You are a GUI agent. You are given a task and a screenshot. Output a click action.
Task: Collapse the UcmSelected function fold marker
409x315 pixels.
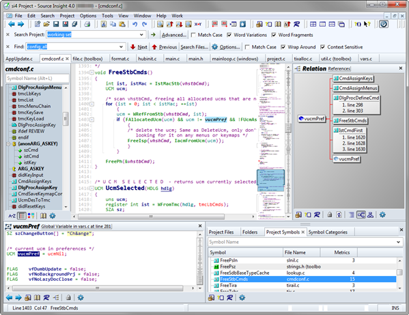click(x=91, y=188)
